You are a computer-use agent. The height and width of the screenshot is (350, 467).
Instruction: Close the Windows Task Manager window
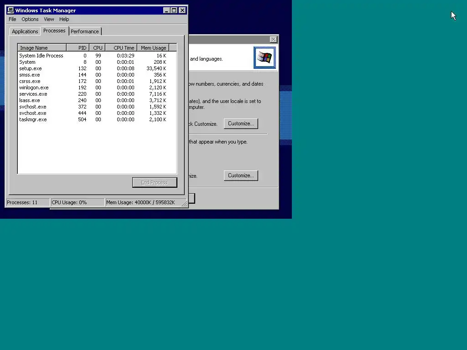point(182,10)
